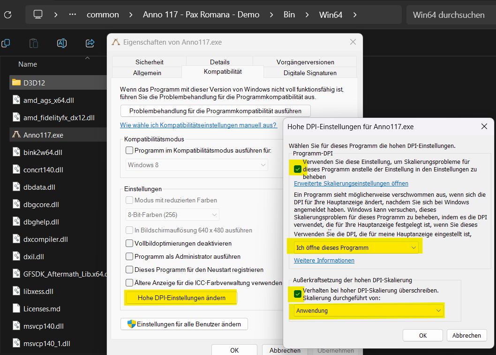The height and width of the screenshot is (355, 496).
Task: Select the dbghelp.dll file icon
Action: pyautogui.click(x=16, y=222)
